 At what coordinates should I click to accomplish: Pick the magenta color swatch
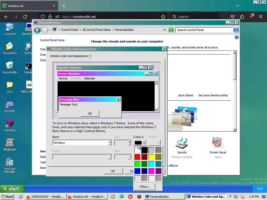151,171
